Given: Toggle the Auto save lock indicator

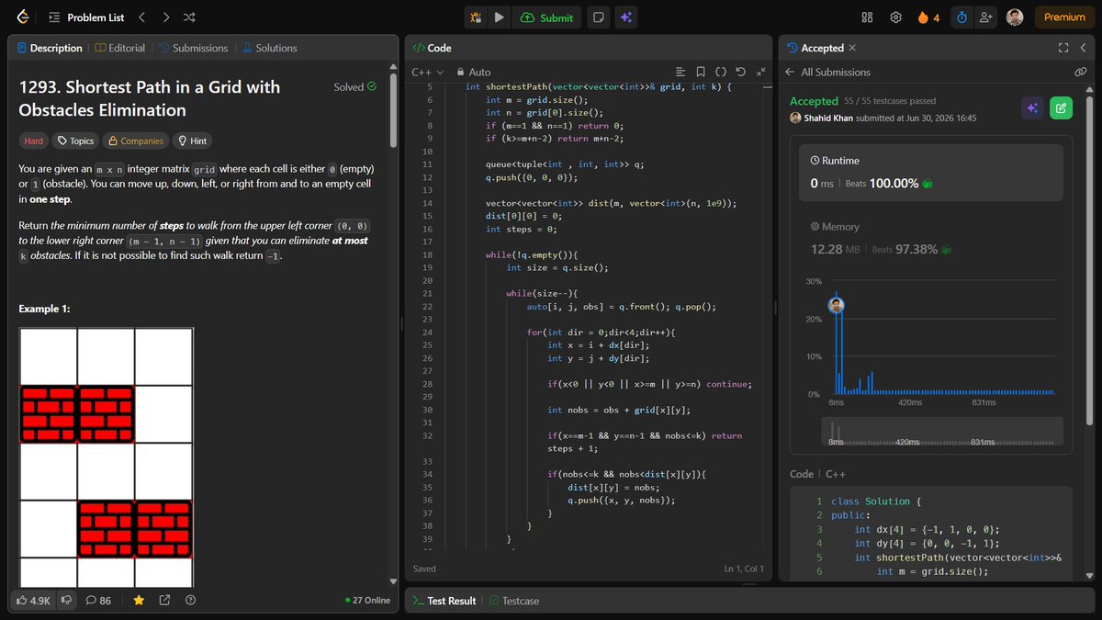Looking at the screenshot, I should [474, 72].
